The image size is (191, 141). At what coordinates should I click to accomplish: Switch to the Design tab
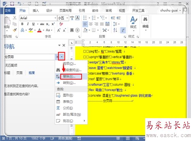point(49,11)
